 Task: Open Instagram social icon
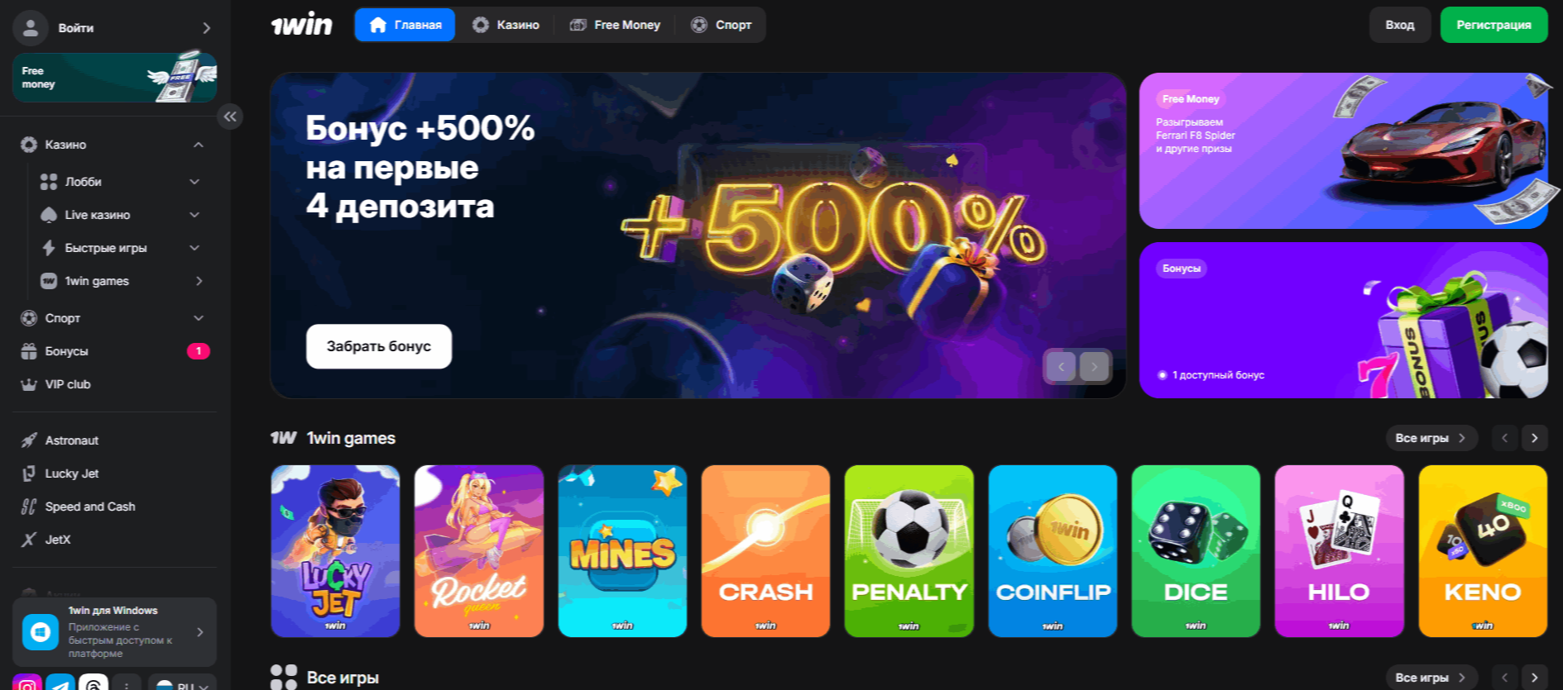(27, 683)
